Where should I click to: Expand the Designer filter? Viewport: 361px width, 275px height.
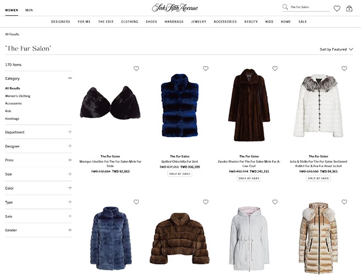click(x=38, y=146)
